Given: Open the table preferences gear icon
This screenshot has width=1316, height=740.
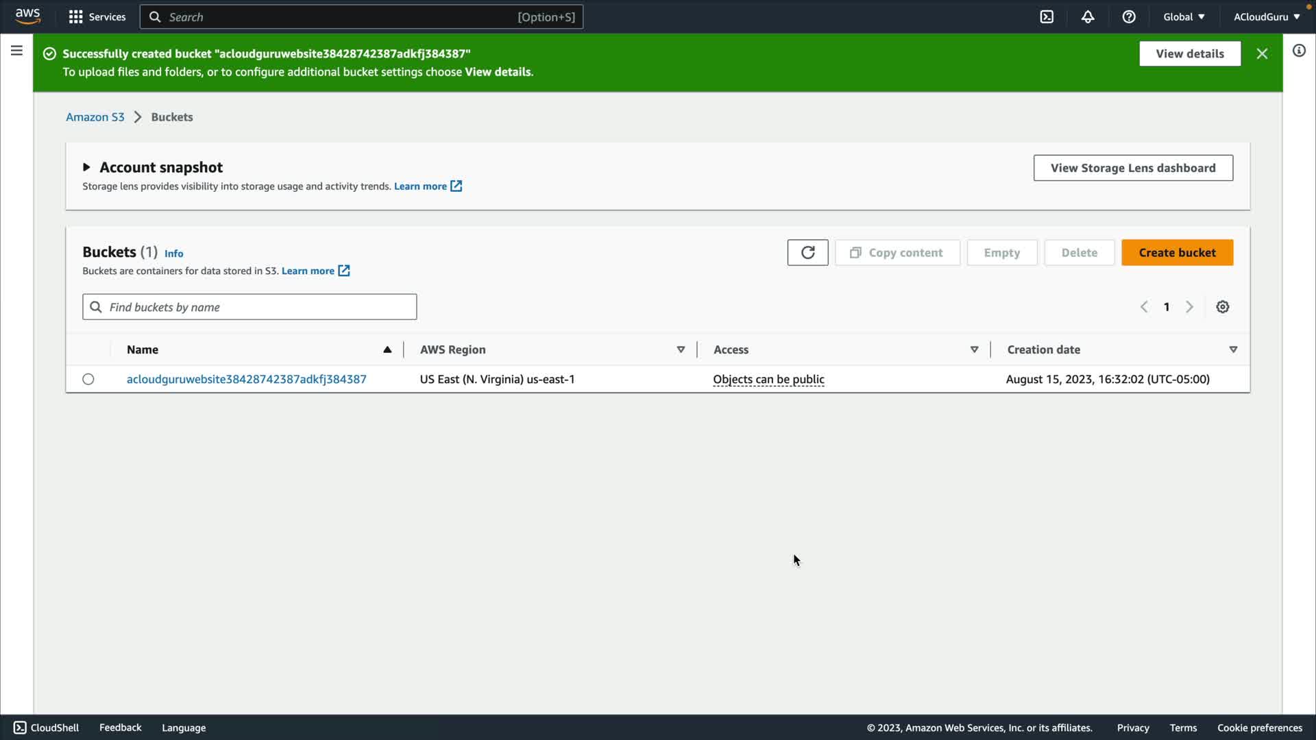Looking at the screenshot, I should pyautogui.click(x=1223, y=307).
